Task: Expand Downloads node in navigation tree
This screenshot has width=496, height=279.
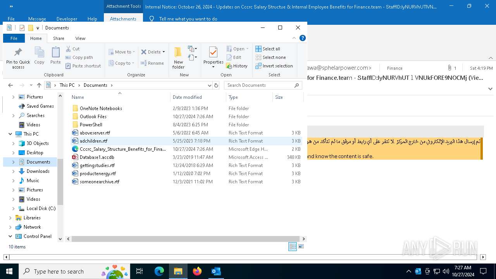Action: [x=14, y=171]
